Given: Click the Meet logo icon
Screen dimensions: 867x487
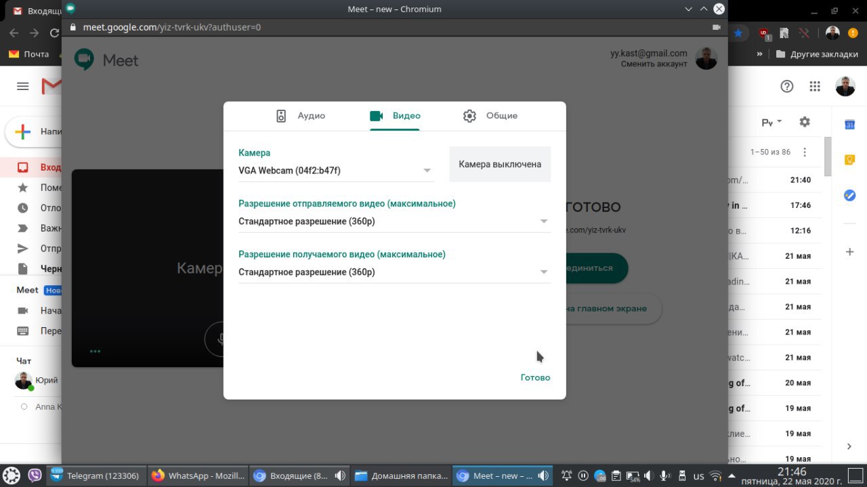Looking at the screenshot, I should pyautogui.click(x=85, y=60).
